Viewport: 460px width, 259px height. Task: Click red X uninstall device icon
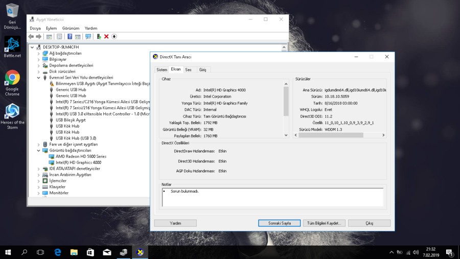106,37
